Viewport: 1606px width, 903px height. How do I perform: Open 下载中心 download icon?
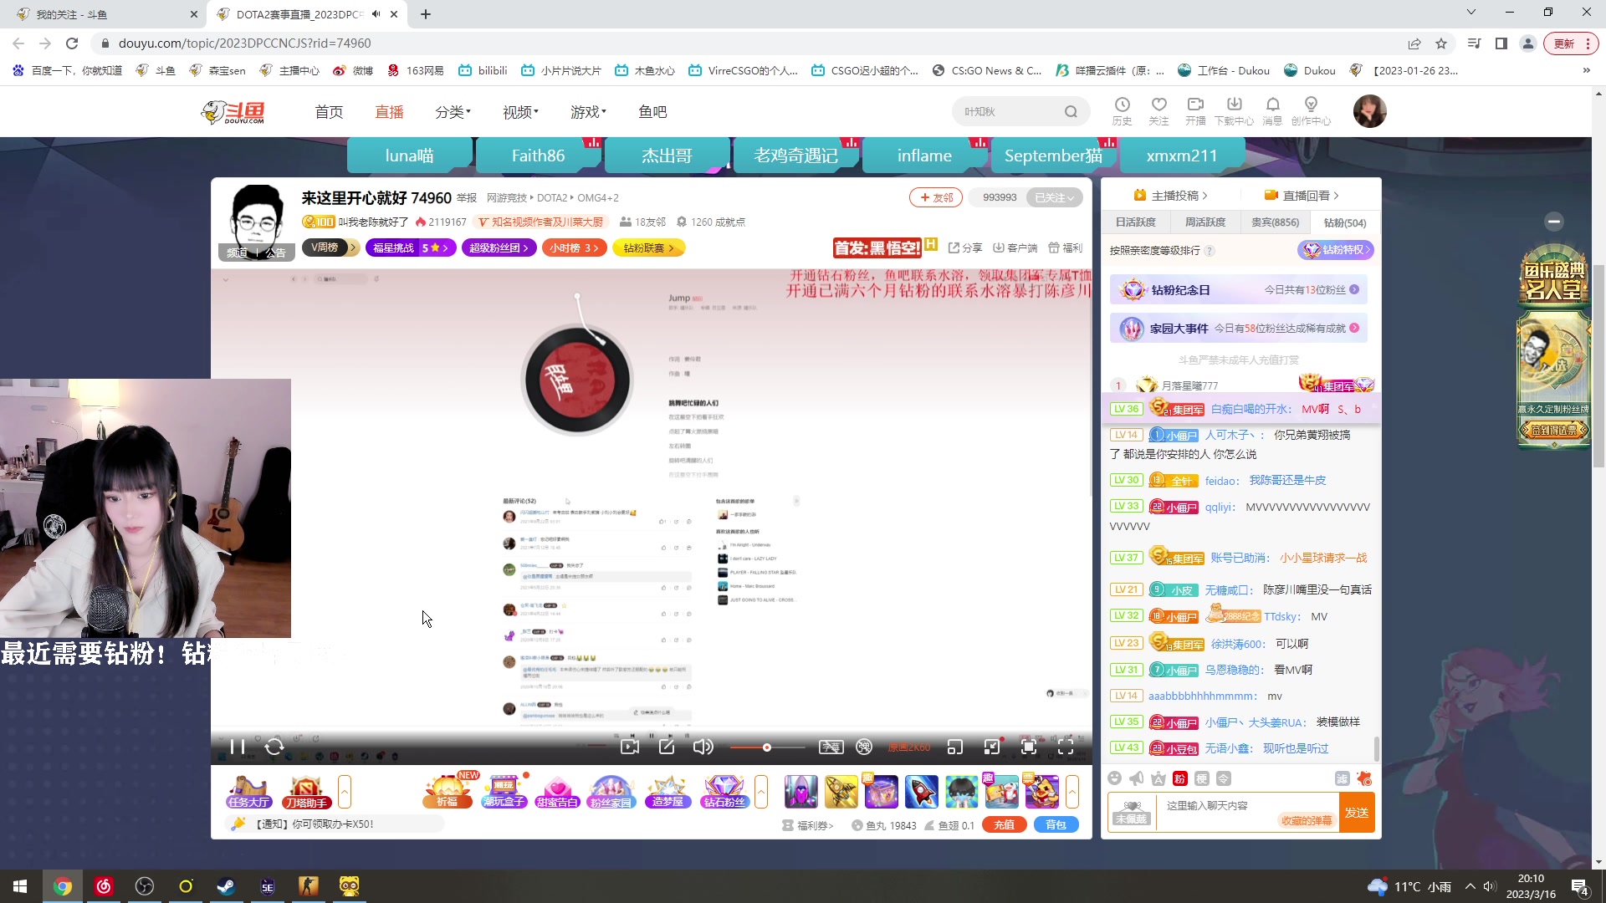coord(1234,110)
